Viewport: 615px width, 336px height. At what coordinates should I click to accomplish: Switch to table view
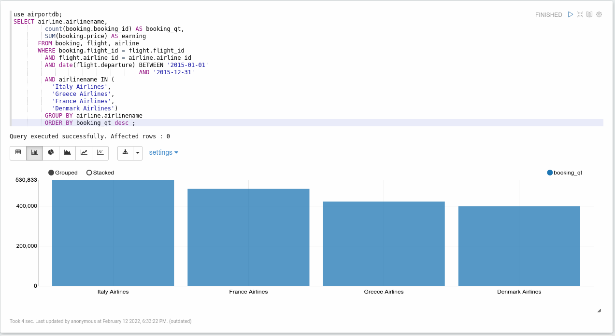[x=18, y=152]
